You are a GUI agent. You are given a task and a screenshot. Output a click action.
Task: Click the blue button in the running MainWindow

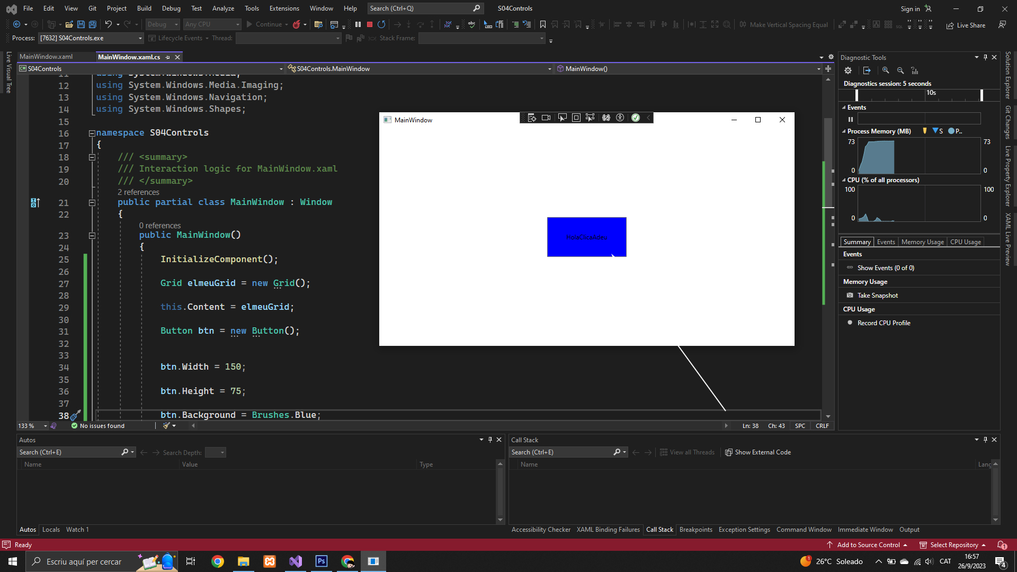tap(586, 237)
